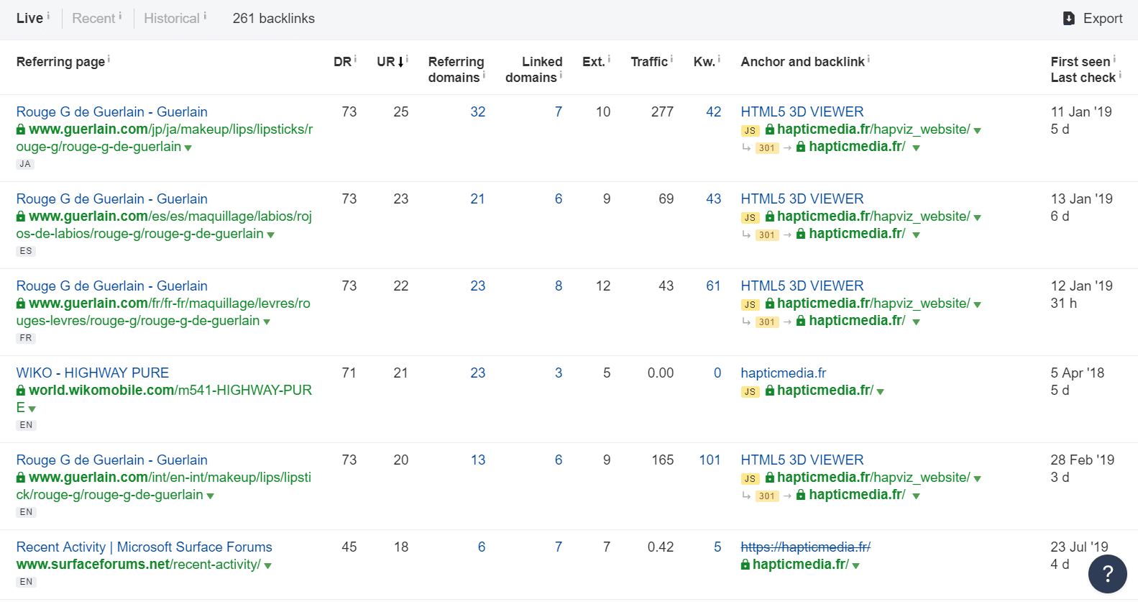Image resolution: width=1138 pixels, height=602 pixels.
Task: Select the Live backlinks tab
Action: click(x=29, y=19)
